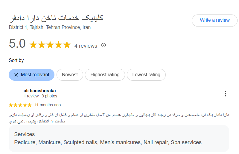Sort reviews by Newest
This screenshot has height=154, width=239.
click(x=70, y=75)
